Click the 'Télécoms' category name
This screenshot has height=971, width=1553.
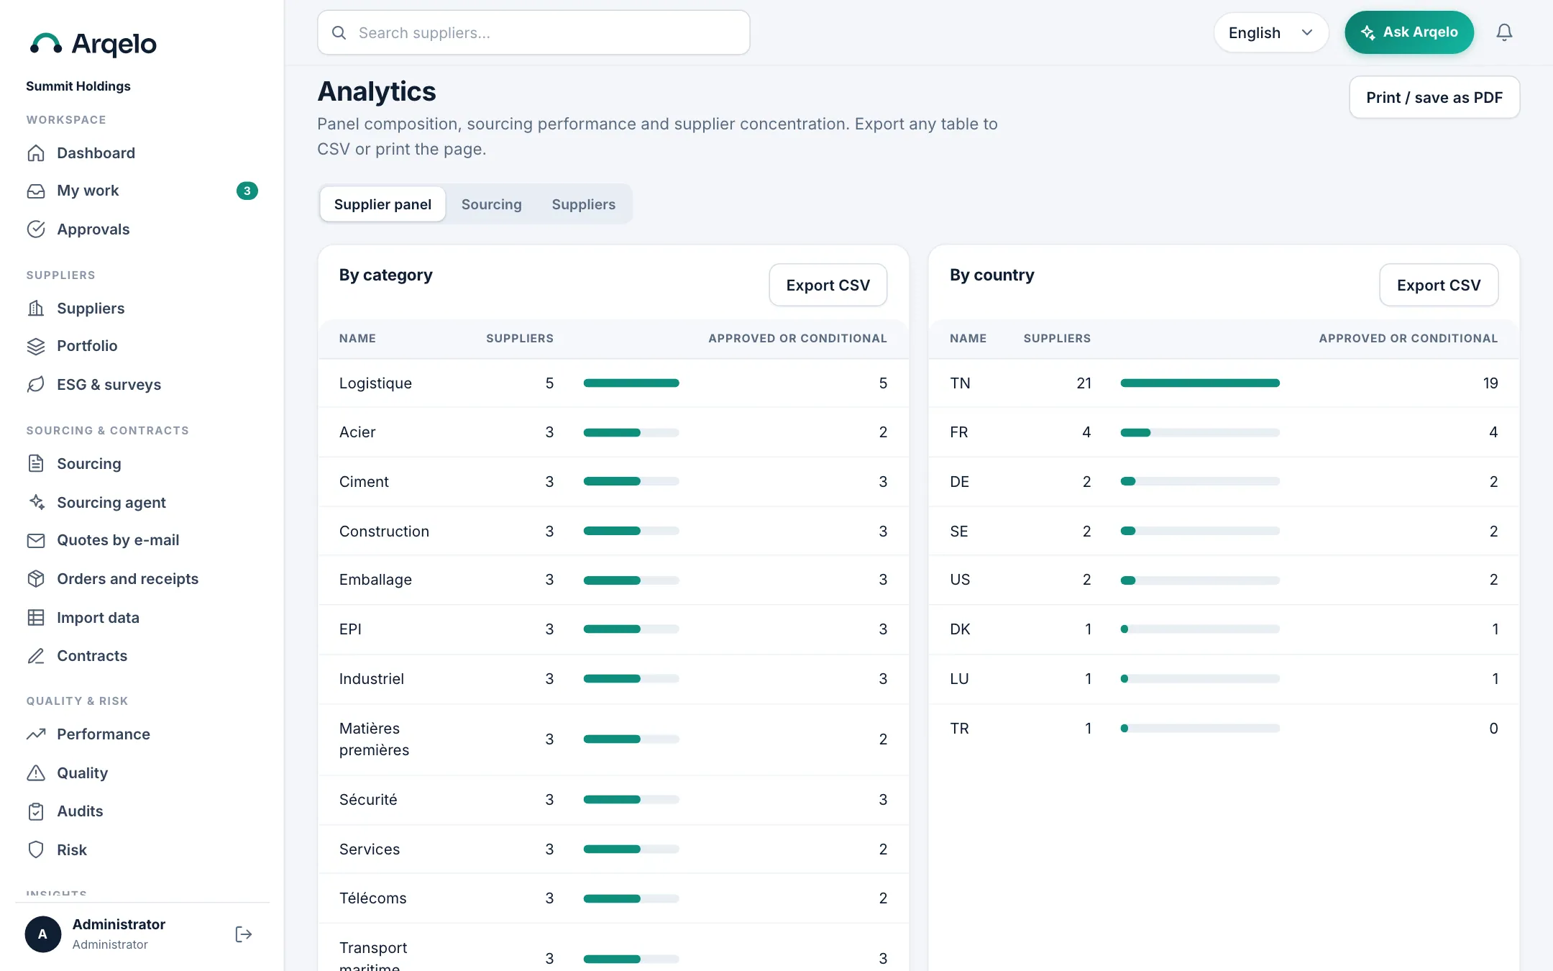coord(373,898)
